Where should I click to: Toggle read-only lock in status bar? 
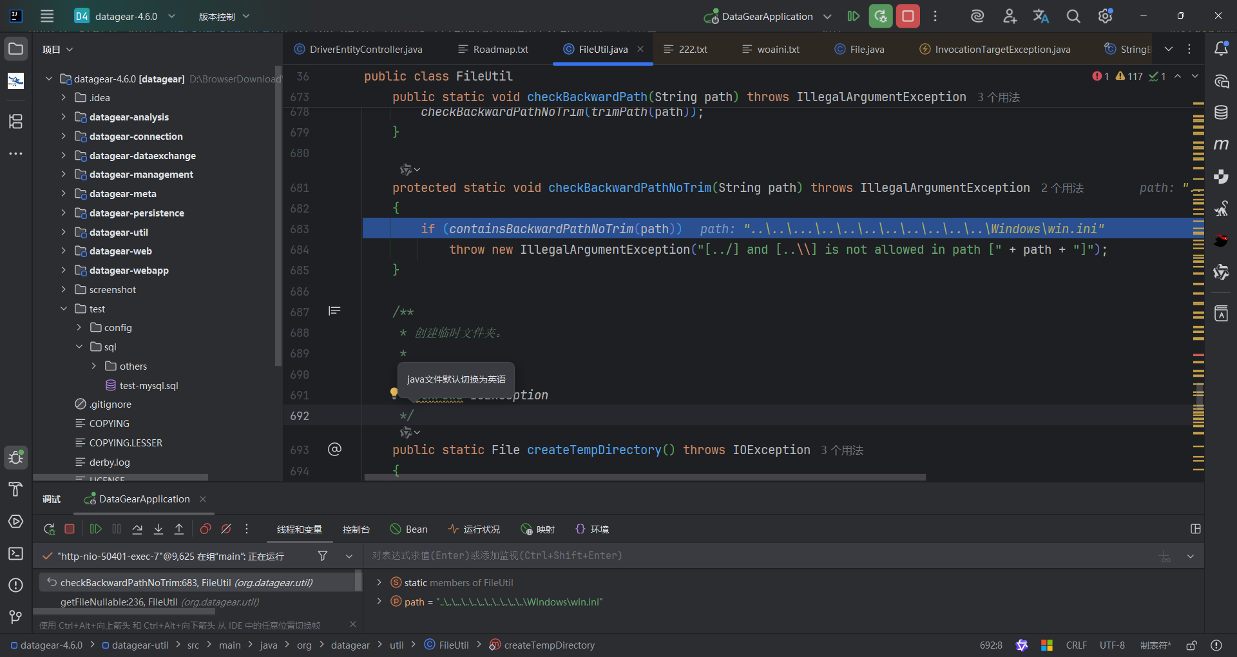1192,645
